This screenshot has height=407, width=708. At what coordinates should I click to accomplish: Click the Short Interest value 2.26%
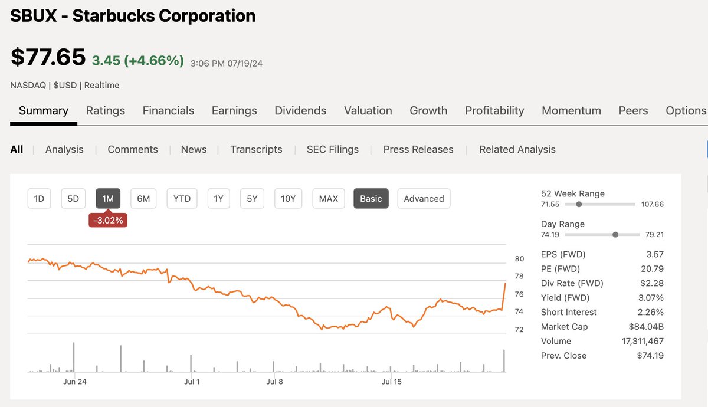click(650, 312)
